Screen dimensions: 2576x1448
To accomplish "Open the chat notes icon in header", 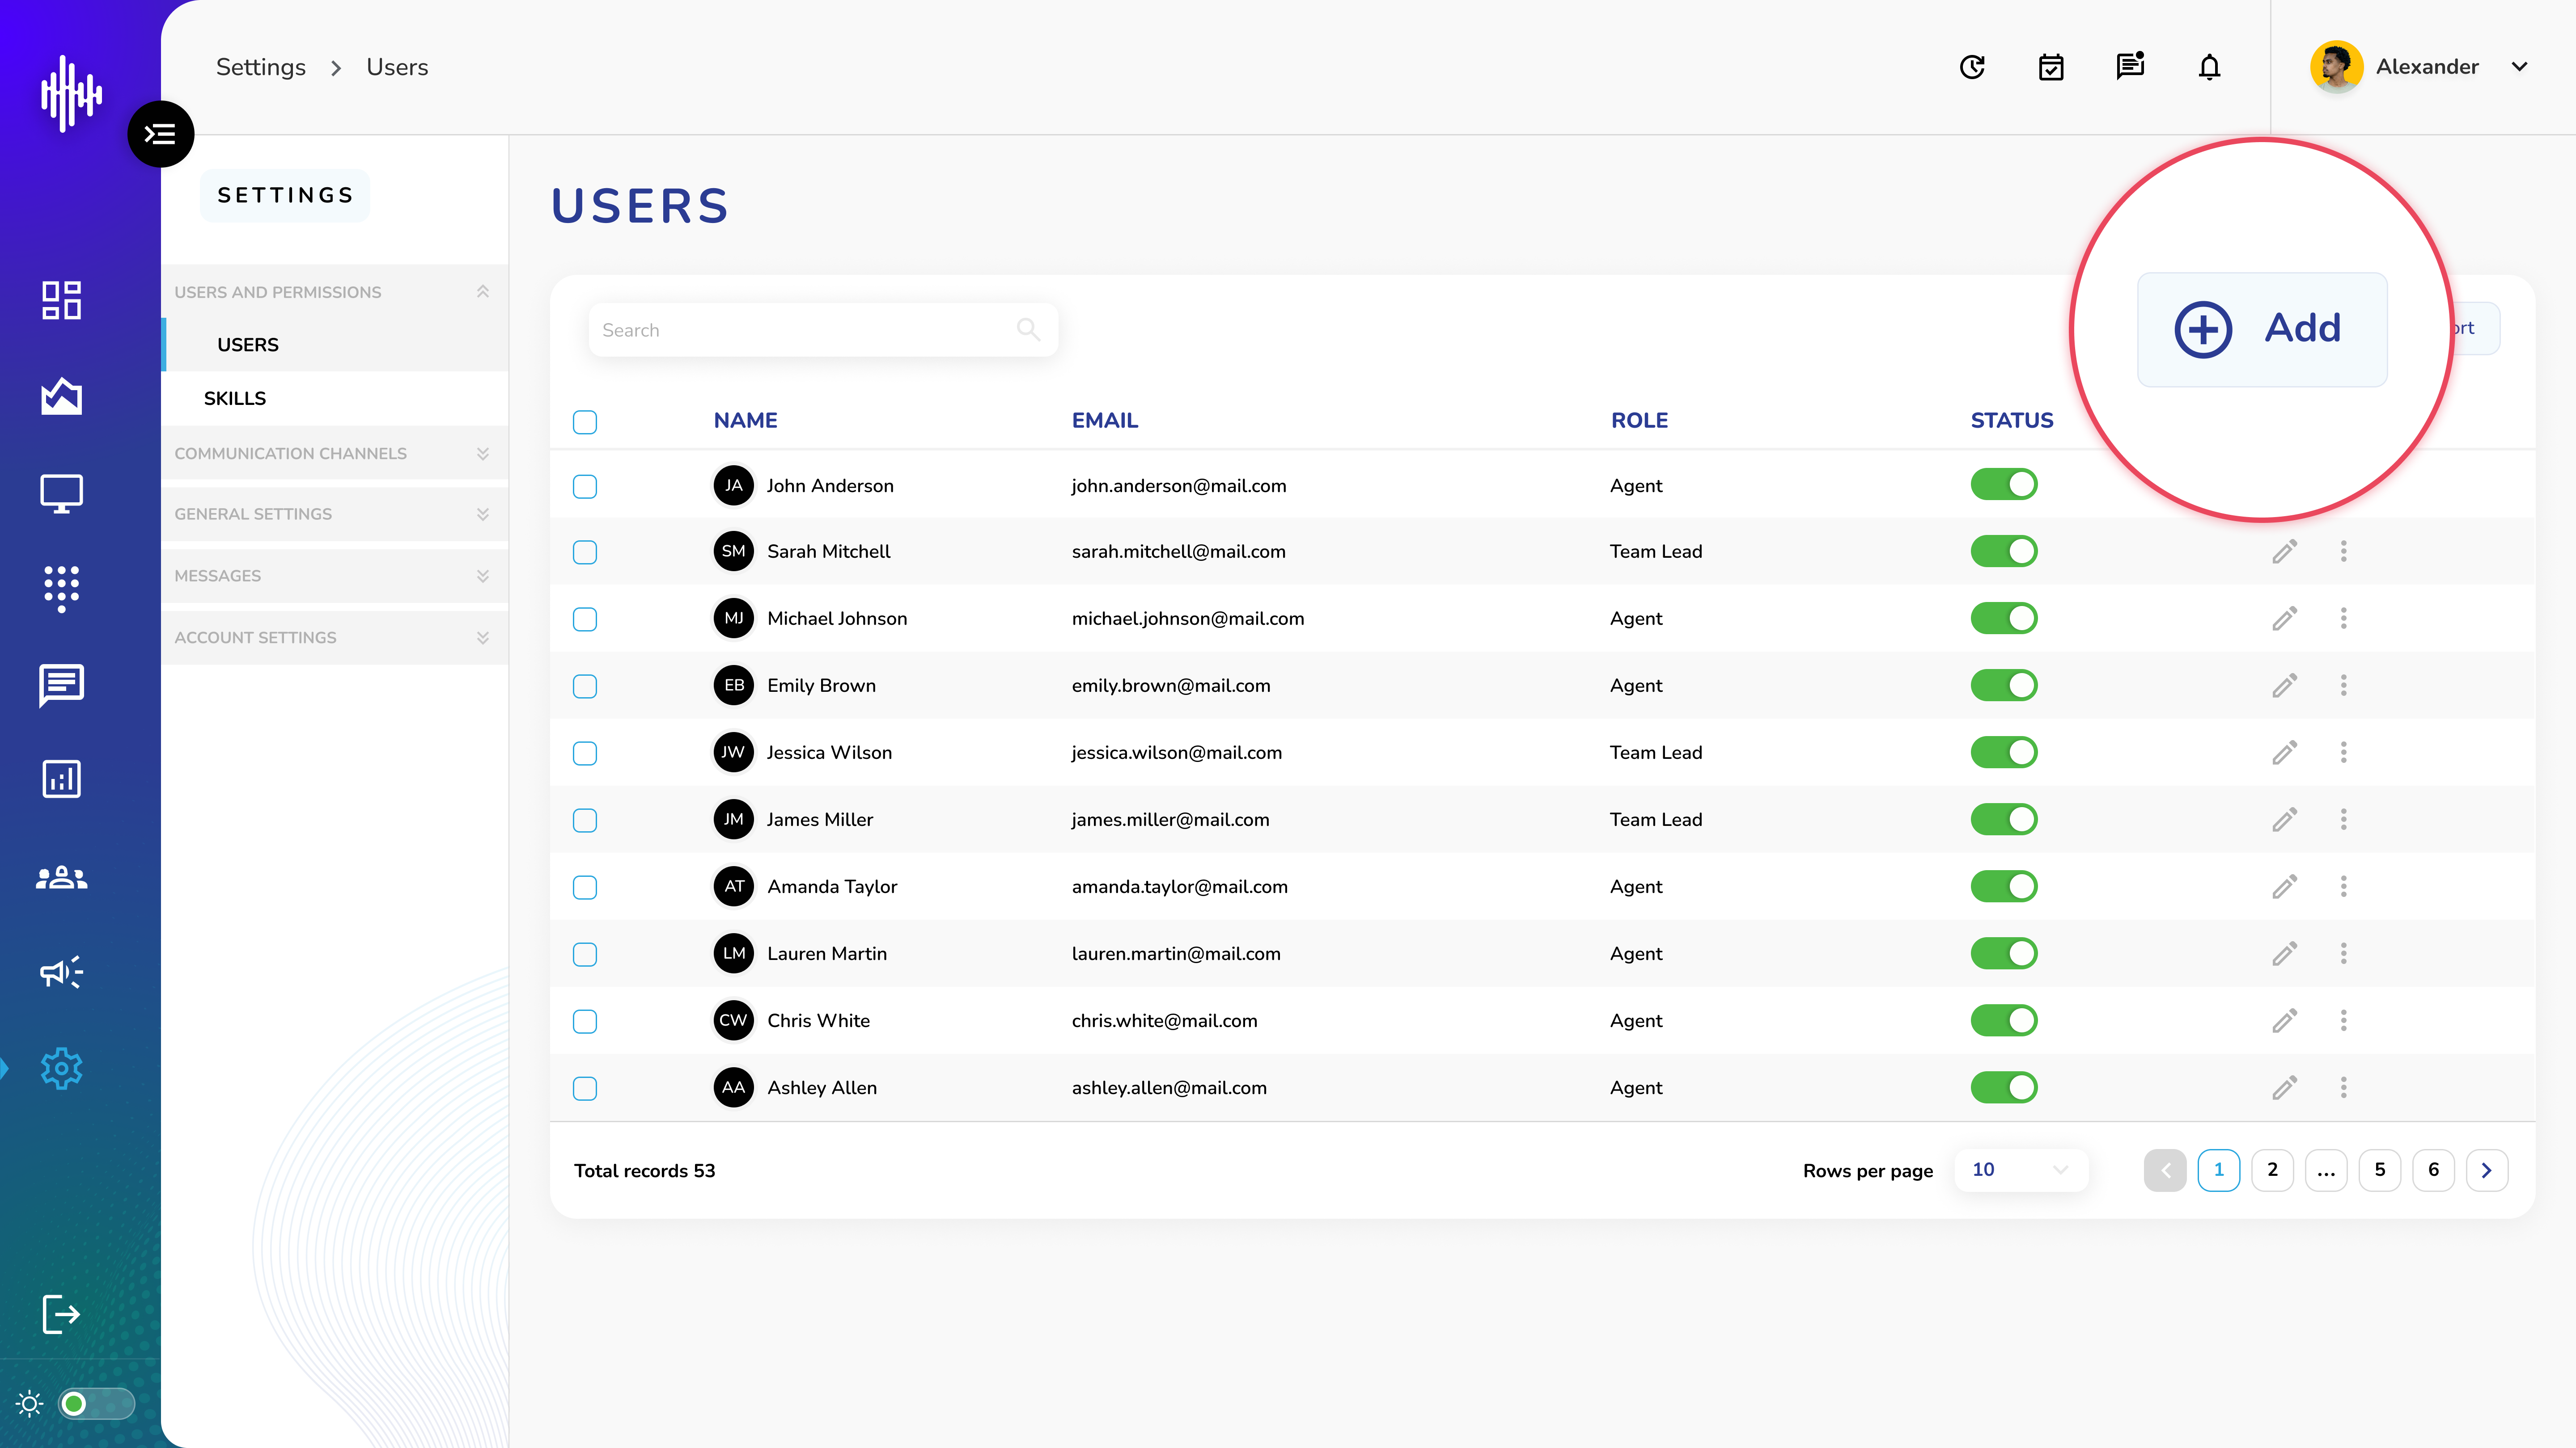I will point(2130,66).
